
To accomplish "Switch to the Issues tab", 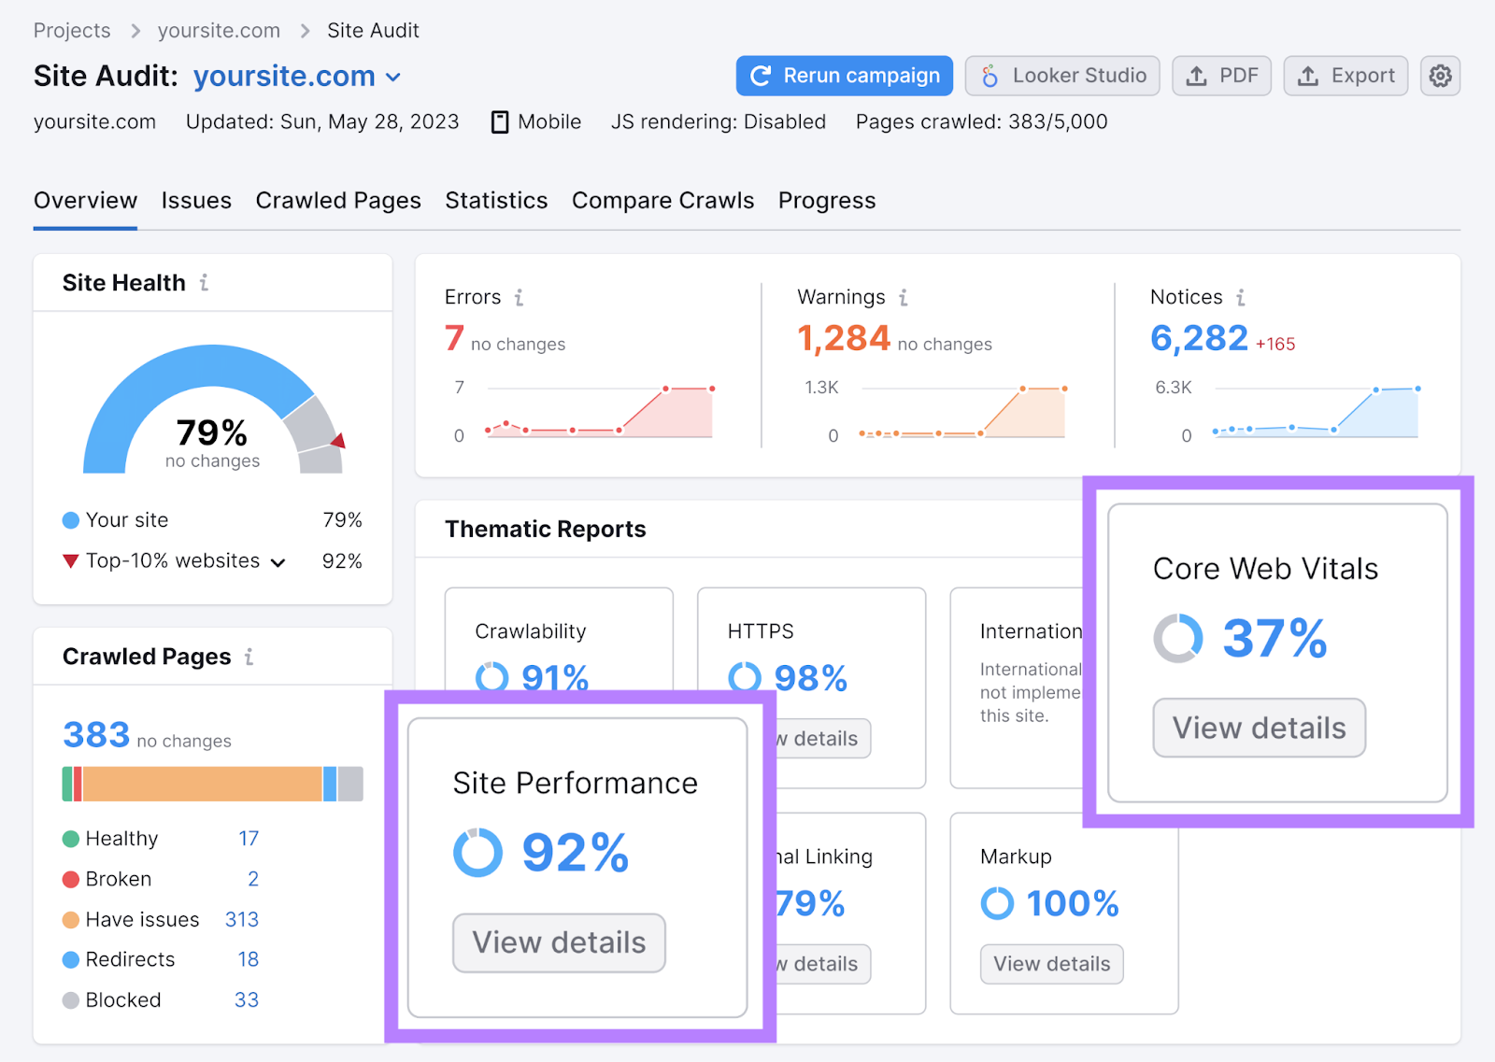I will pos(196,200).
